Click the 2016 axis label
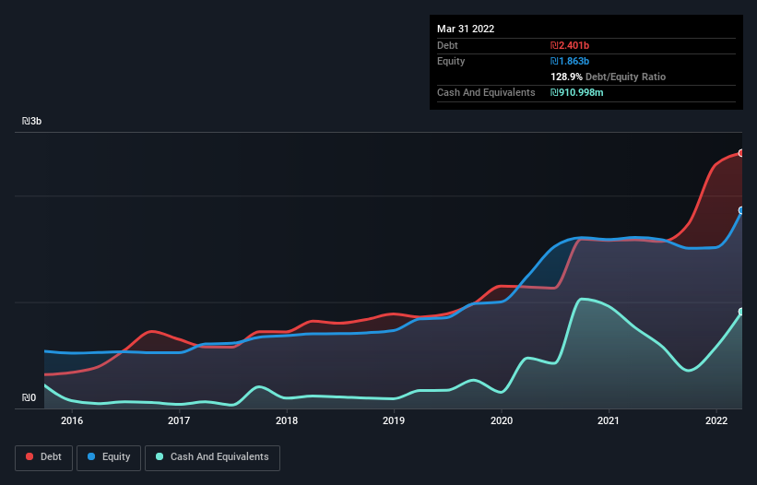 (72, 420)
